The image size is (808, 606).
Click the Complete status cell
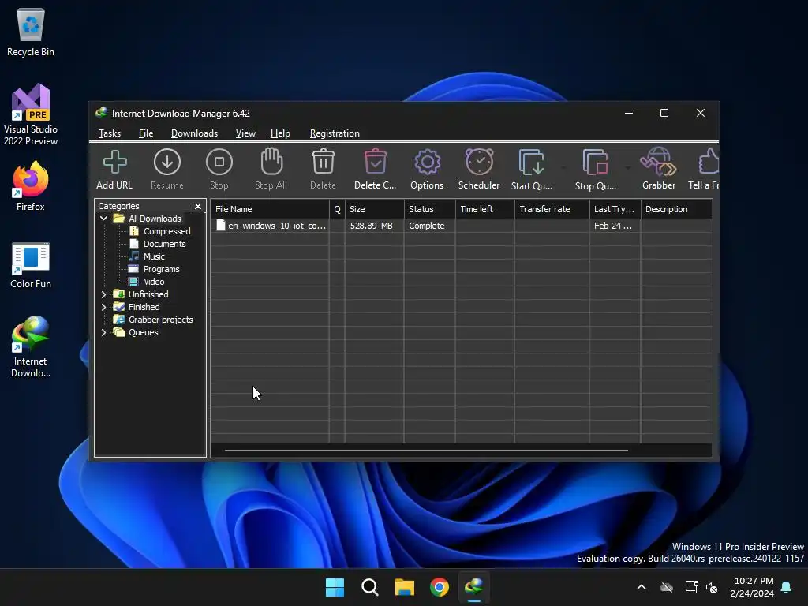click(x=427, y=226)
